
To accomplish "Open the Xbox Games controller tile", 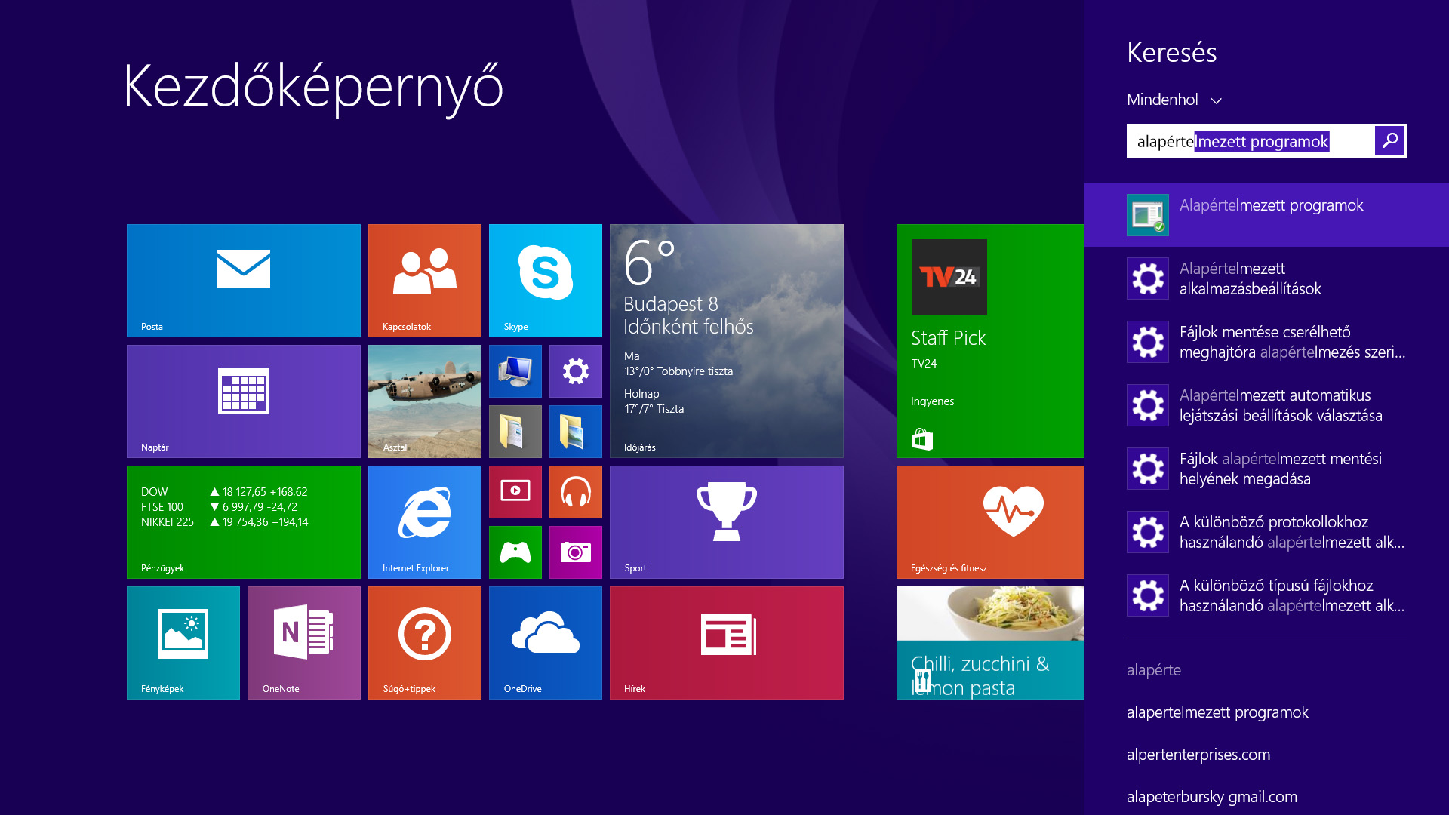I will [x=515, y=552].
